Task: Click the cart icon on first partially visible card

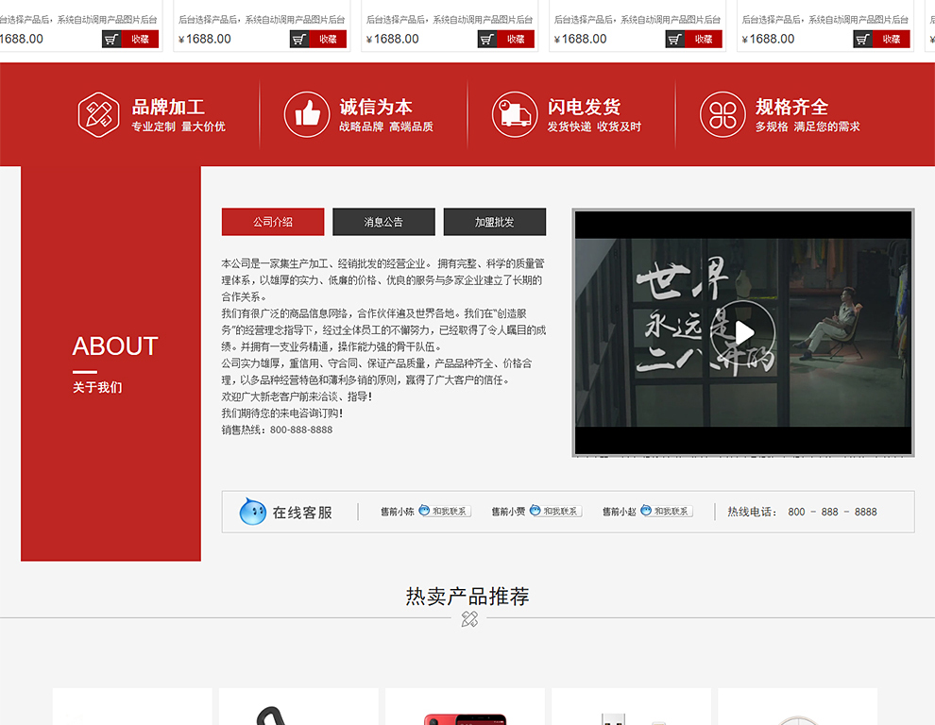Action: pyautogui.click(x=111, y=40)
